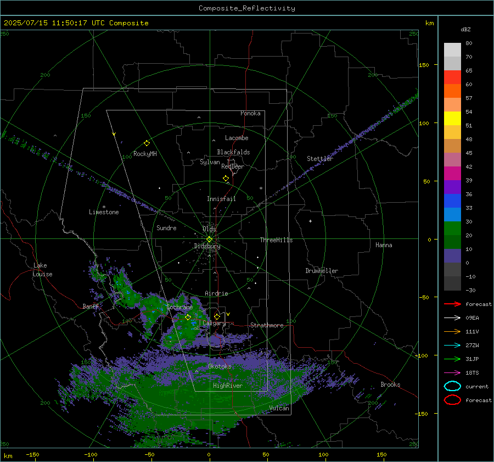Click the Limestone label

(x=104, y=212)
